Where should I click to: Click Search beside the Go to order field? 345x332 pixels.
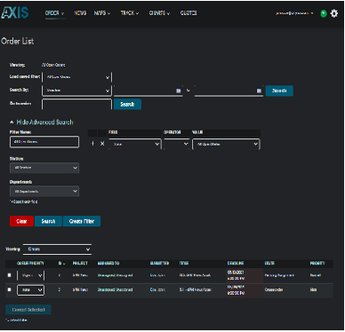[127, 104]
